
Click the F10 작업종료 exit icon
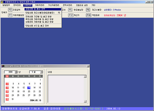coord(88,15)
